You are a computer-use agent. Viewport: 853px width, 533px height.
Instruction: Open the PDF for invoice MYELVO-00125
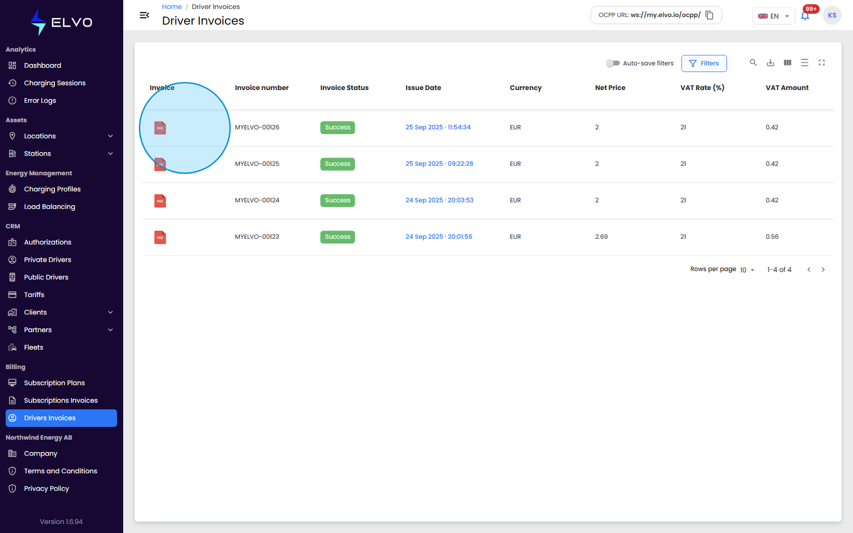tap(160, 164)
